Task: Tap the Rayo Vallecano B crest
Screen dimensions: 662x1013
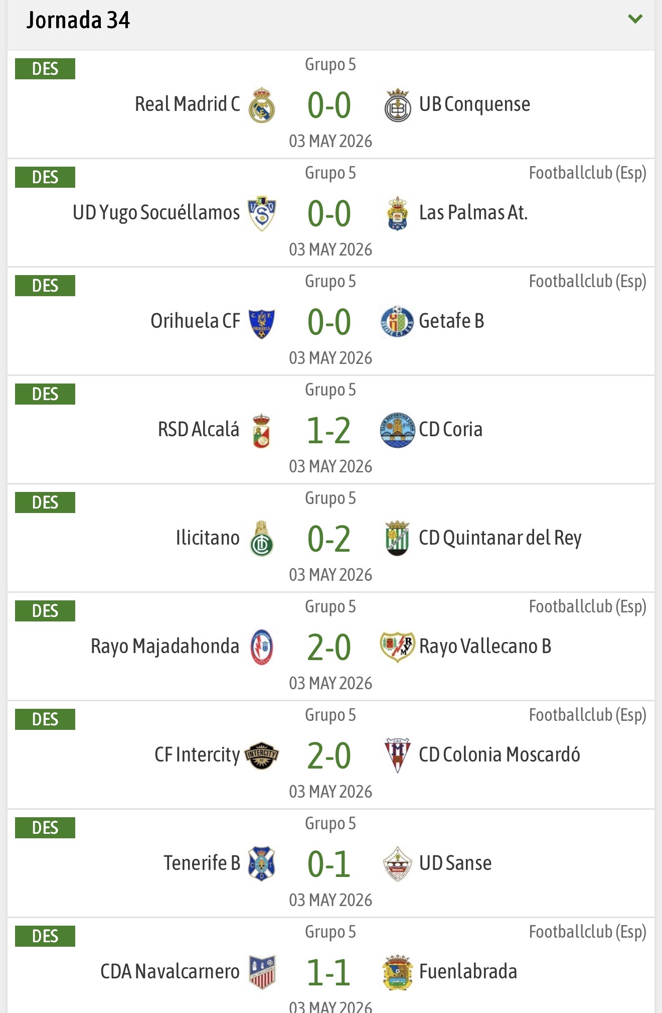Action: [398, 647]
